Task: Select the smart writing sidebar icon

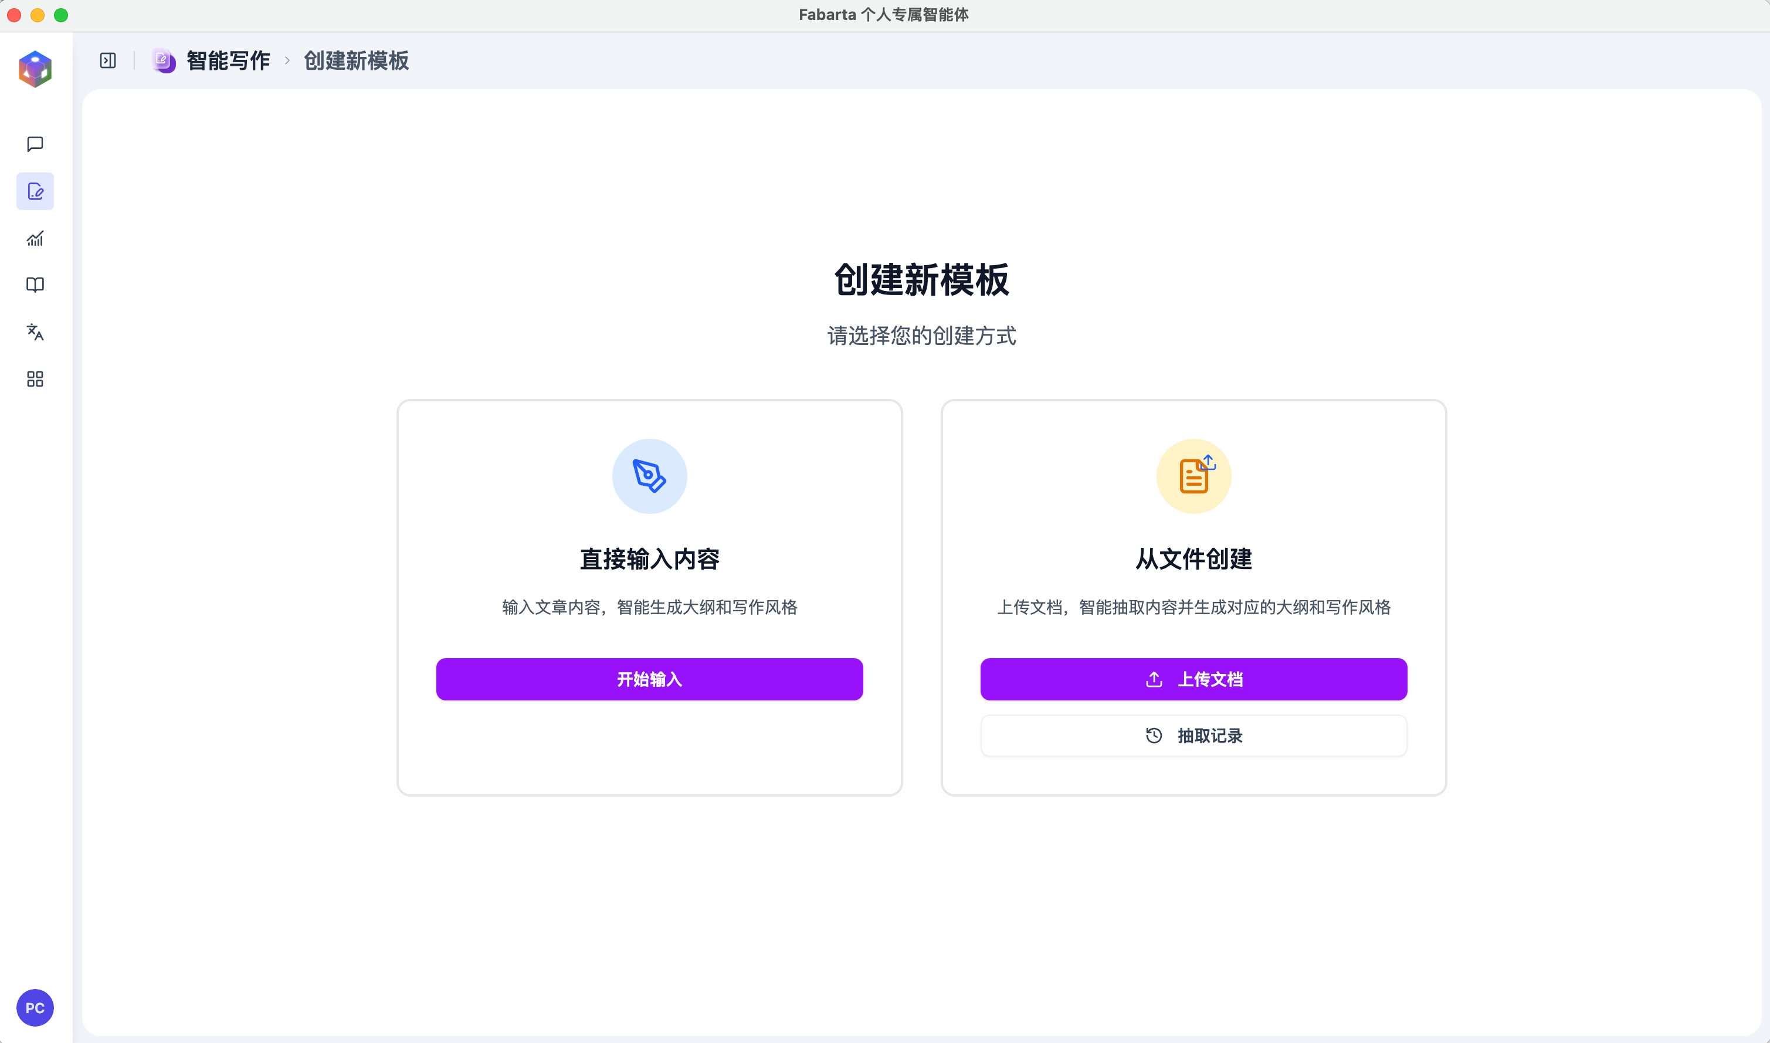Action: (x=35, y=191)
